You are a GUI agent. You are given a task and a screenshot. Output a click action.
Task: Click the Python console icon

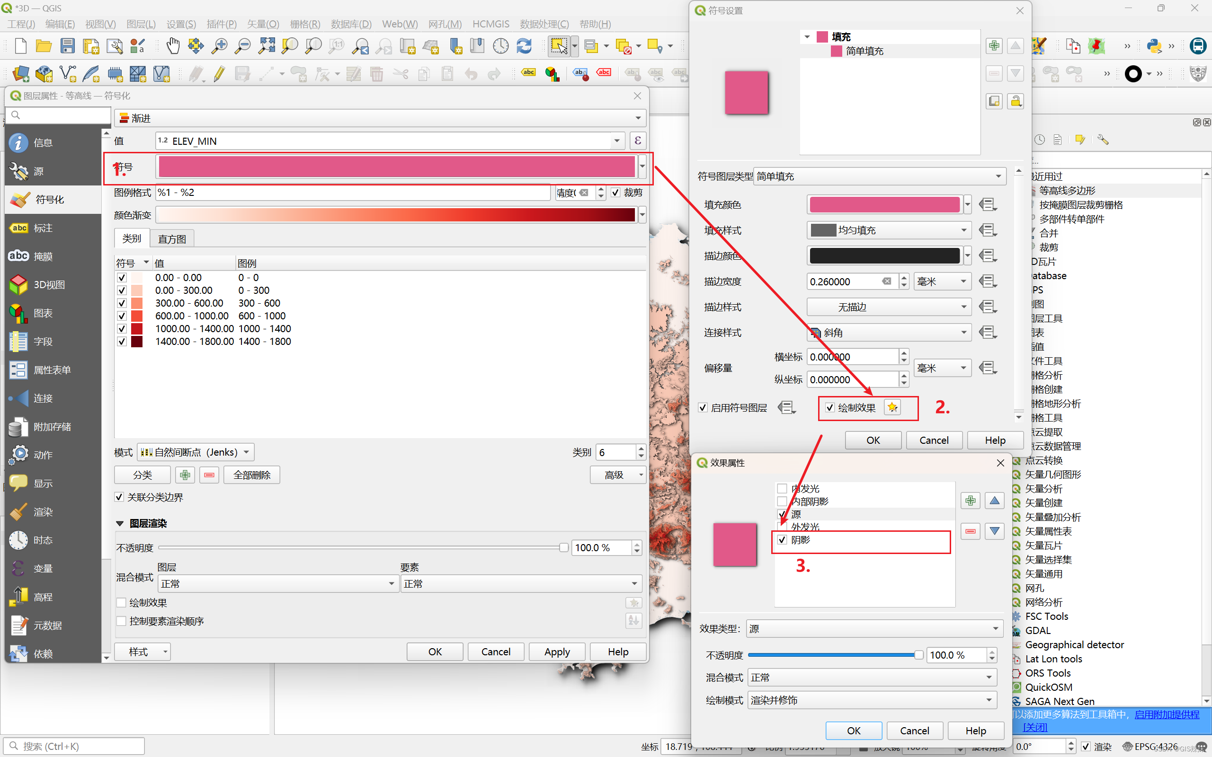1154,46
